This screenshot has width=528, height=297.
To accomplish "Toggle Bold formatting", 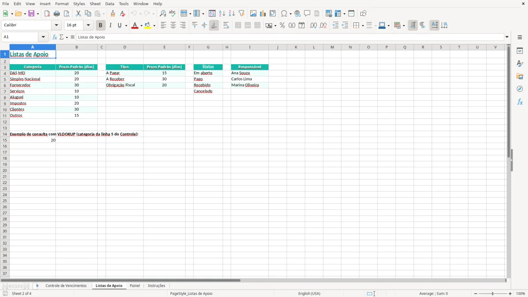I will click(100, 26).
